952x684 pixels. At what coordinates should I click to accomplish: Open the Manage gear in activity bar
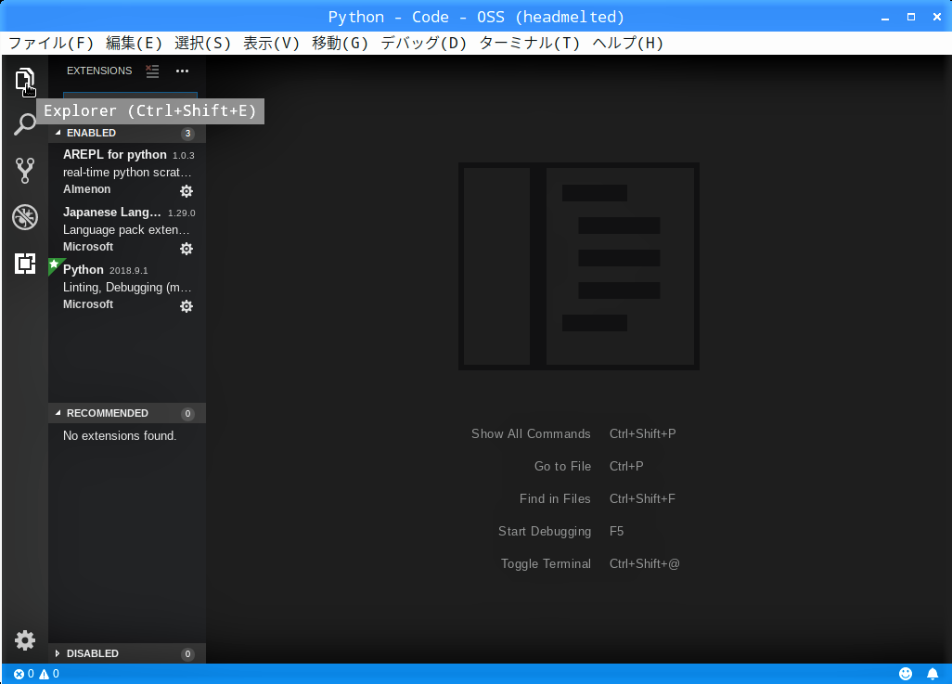(25, 640)
